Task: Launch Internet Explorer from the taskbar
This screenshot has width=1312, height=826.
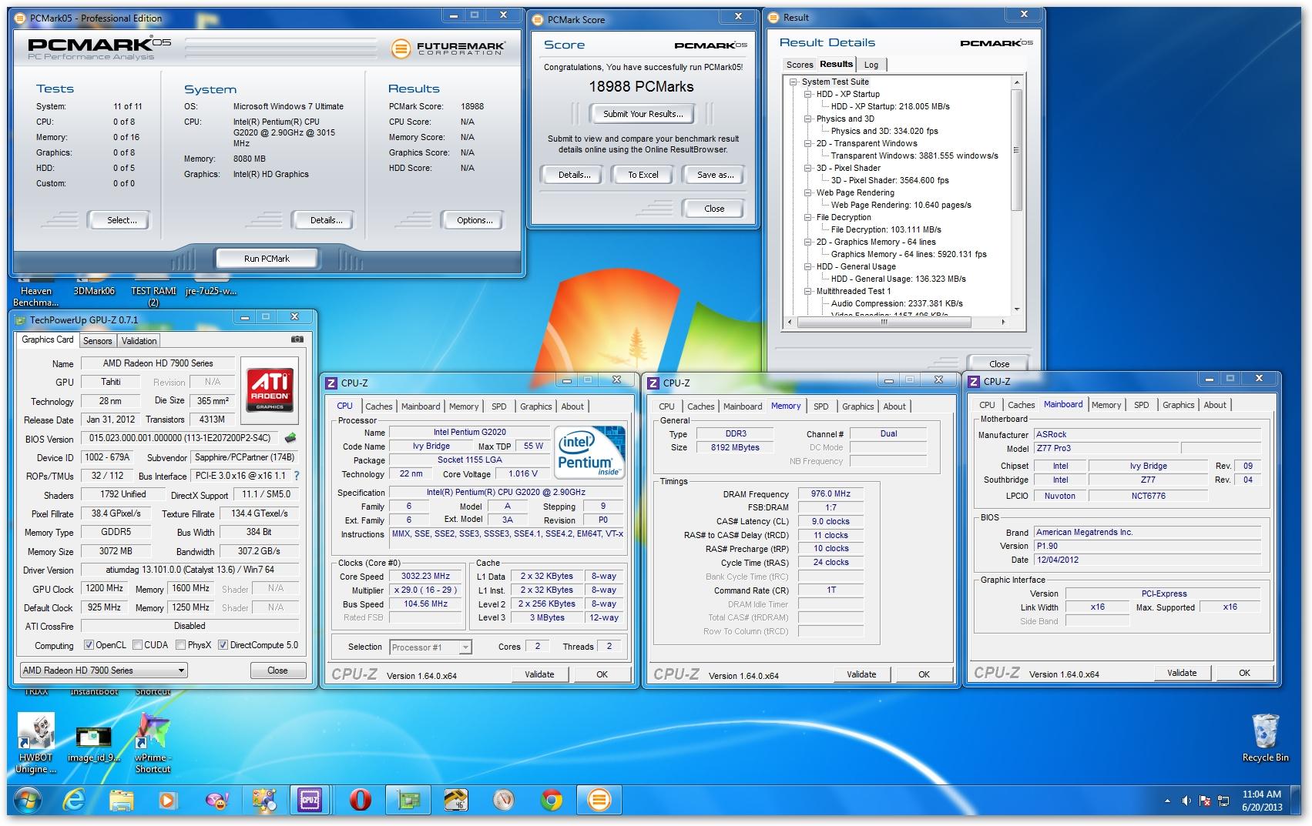Action: 74,801
